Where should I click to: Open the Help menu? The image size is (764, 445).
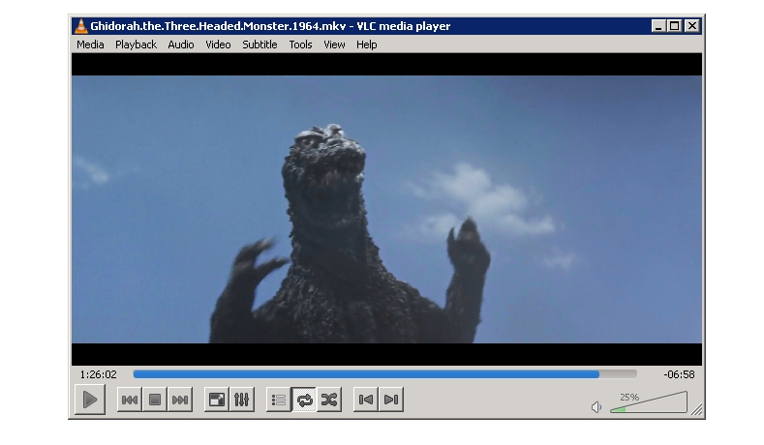[x=366, y=44]
